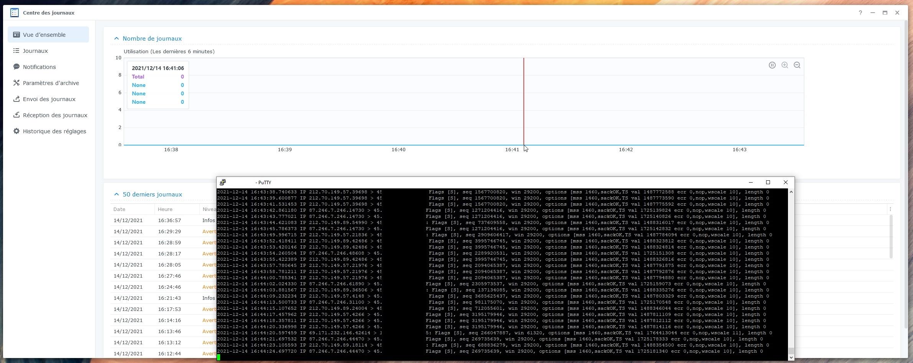Open the Notifications section
The image size is (913, 363).
tap(39, 67)
